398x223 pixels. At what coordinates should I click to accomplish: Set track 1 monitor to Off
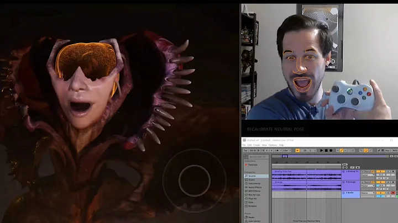click(373, 172)
